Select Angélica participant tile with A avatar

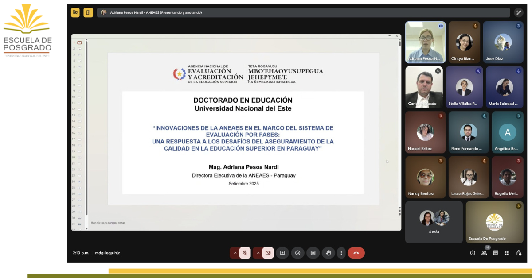pyautogui.click(x=508, y=132)
